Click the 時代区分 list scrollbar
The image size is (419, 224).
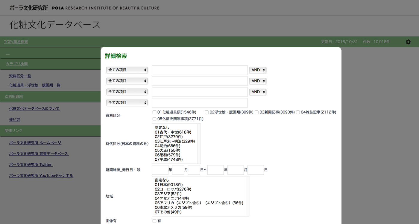point(199,144)
